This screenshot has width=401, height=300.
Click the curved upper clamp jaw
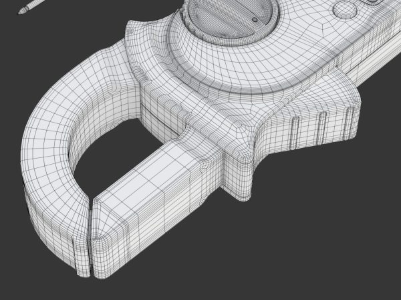click(64, 143)
